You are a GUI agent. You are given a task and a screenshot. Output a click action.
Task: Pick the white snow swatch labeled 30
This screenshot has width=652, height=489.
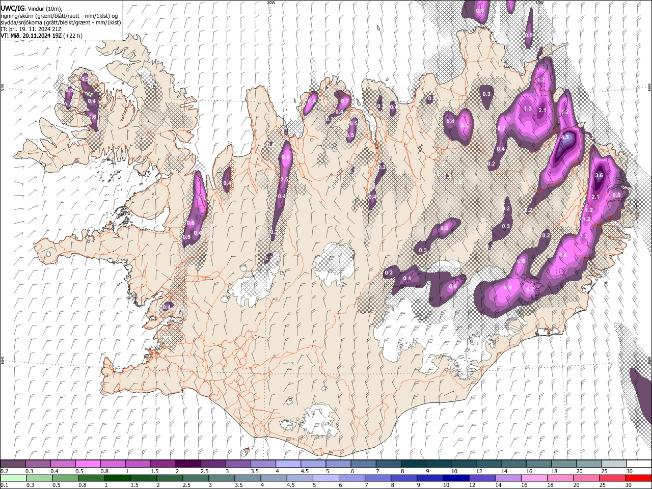pyautogui.click(x=639, y=464)
